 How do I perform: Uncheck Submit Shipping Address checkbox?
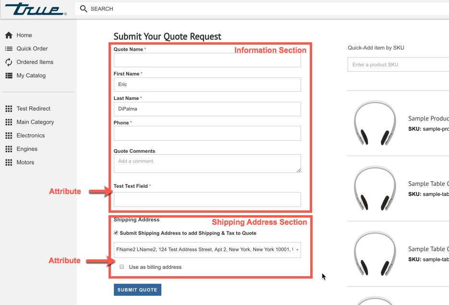[x=116, y=233]
